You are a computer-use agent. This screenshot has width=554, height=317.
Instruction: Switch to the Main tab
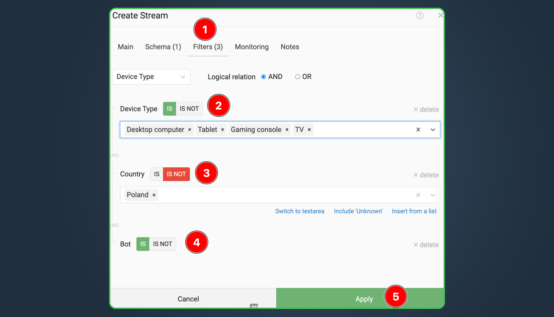pyautogui.click(x=125, y=47)
